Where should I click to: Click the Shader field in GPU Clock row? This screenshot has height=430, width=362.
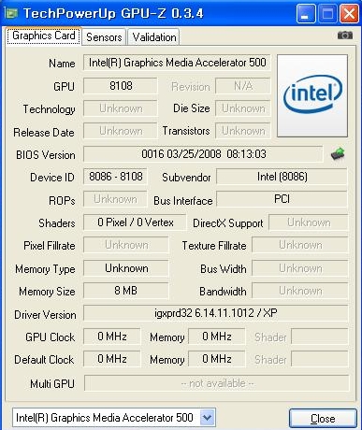[320, 337]
